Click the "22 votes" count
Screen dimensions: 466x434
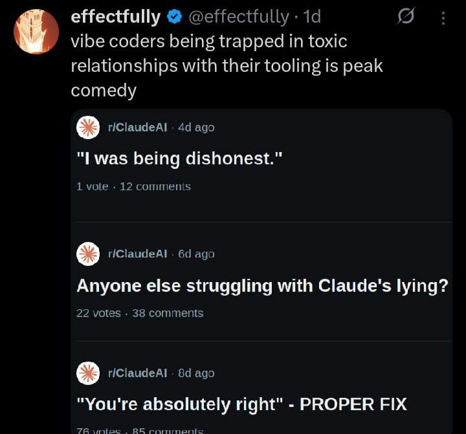[x=98, y=313]
